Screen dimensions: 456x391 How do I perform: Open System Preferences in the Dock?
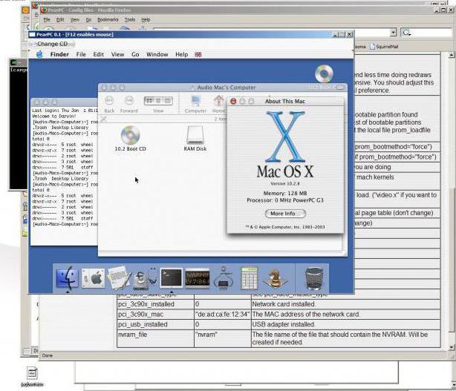tap(93, 278)
